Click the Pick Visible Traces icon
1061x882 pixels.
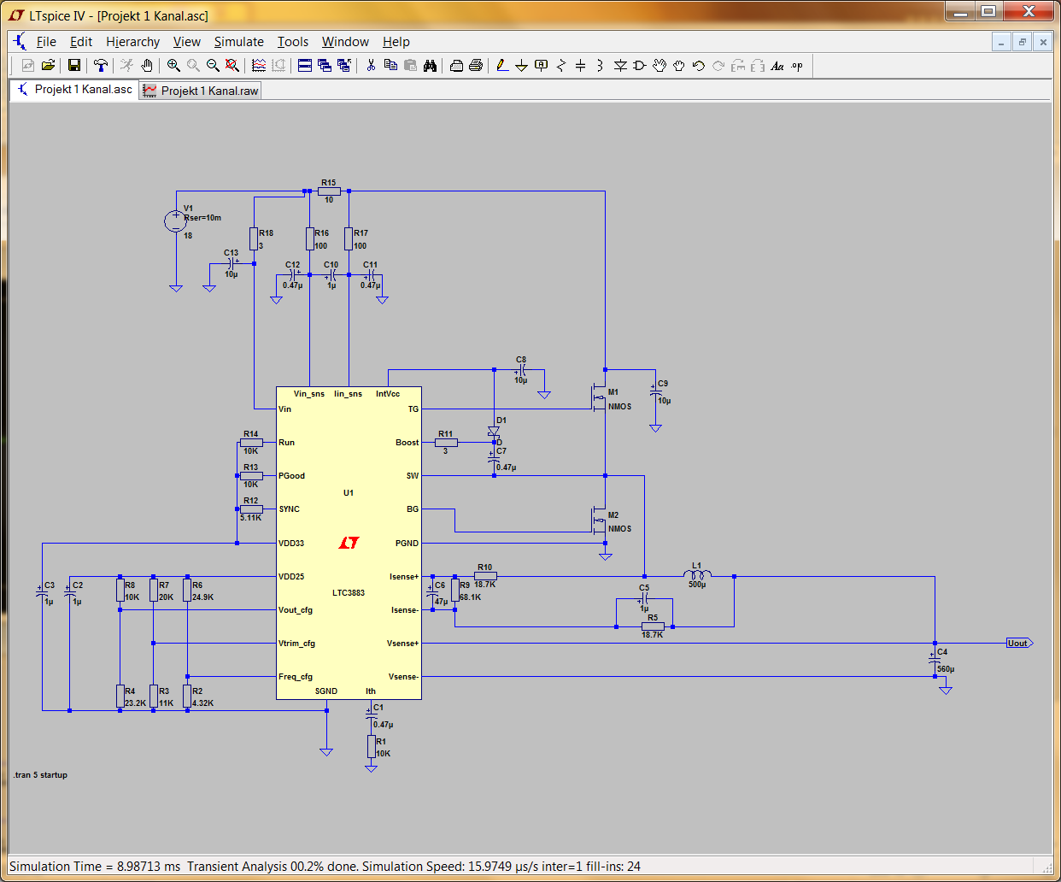(258, 66)
